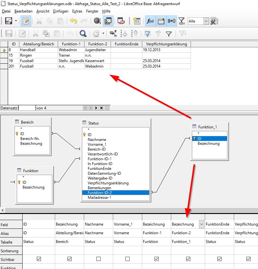The image size is (258, 269).
Task: Toggle the Alias row icon
Action: [x=172, y=21]
